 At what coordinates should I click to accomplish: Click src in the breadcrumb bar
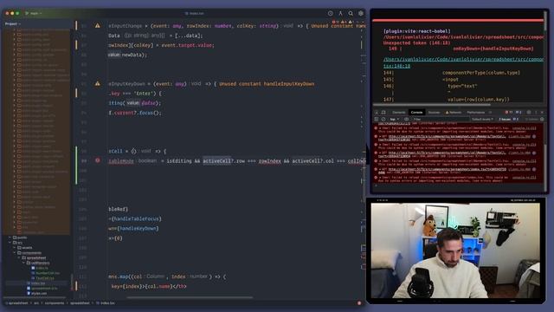[x=36, y=303]
